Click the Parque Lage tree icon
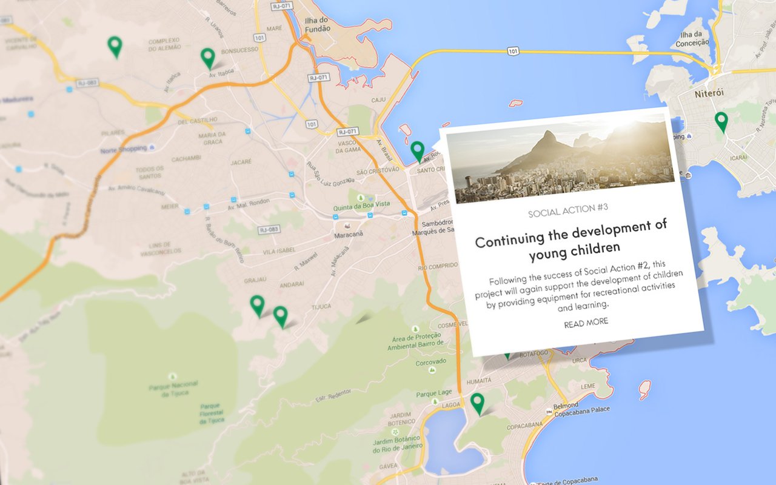The width and height of the screenshot is (776, 485). (434, 401)
